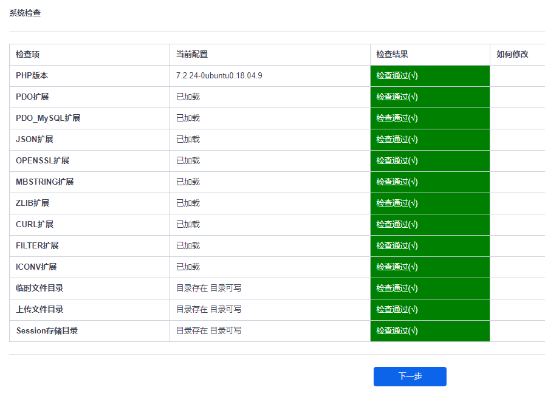Viewport: 545px width, 393px height.
Task: Click the MBSTRING扩展 check passed cell
Action: [x=430, y=182]
